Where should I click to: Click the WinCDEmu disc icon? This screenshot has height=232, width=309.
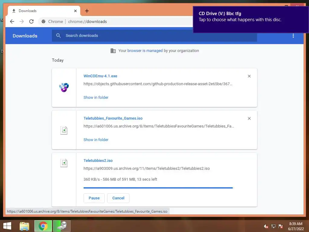click(64, 87)
